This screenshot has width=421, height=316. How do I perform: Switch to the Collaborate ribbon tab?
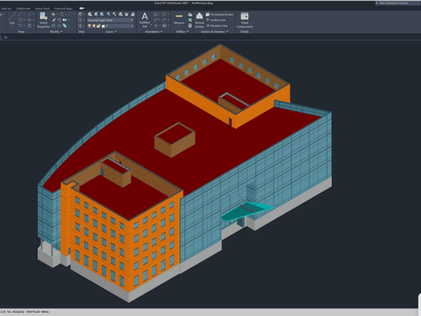(x=23, y=9)
